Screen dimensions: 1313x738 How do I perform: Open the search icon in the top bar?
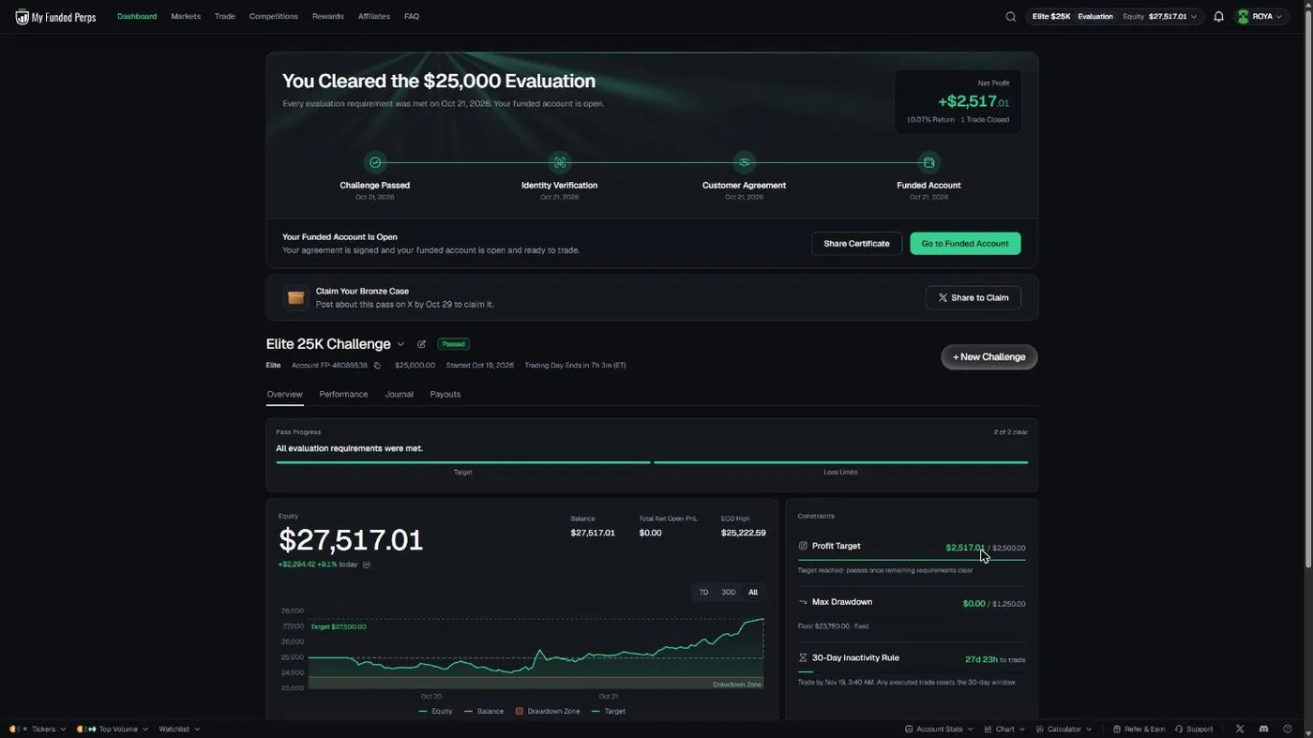(1010, 17)
